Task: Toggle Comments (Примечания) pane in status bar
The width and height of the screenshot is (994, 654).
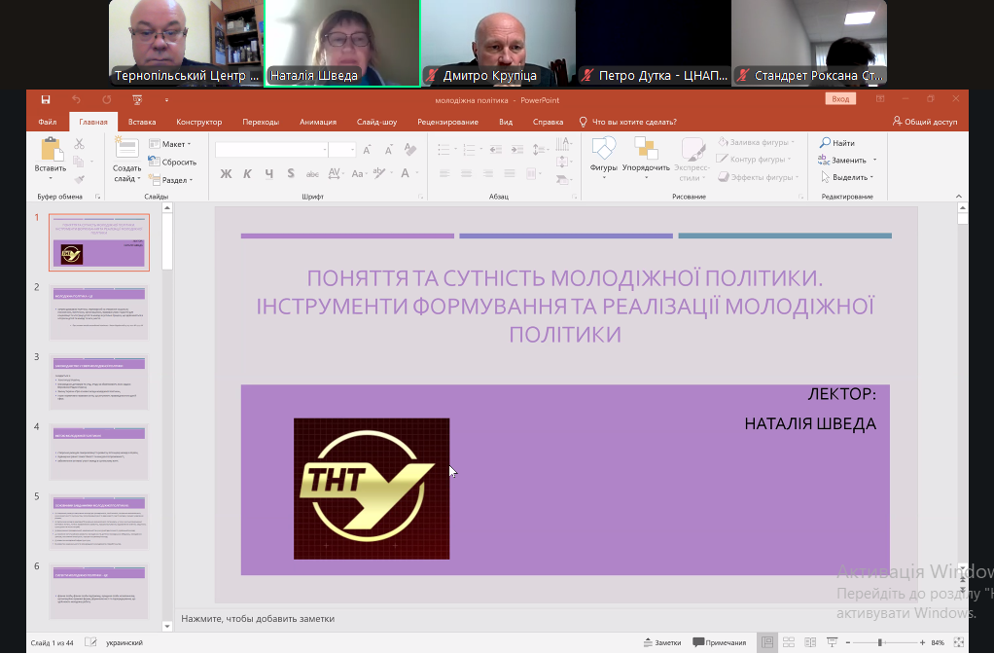Action: click(719, 642)
